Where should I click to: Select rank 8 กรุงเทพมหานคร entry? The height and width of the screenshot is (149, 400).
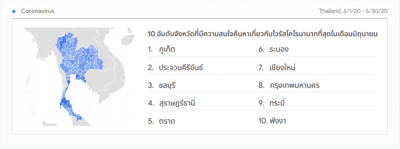click(289, 85)
